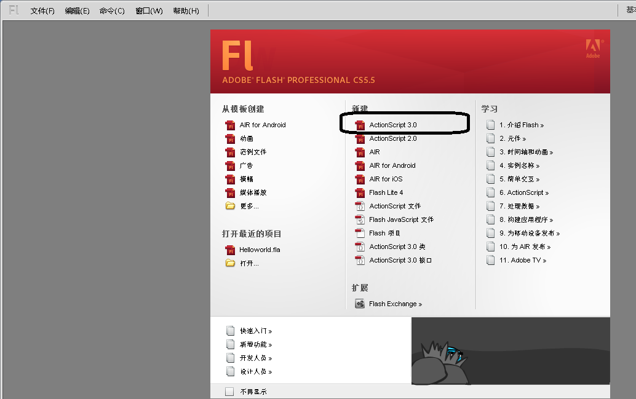Viewport: 636px width, 399px height.
Task: Click the 1. 介绍 Flash document icon
Action: [490, 125]
